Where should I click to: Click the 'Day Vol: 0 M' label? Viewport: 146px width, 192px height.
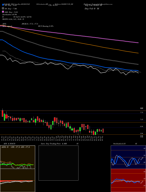[92, 9]
